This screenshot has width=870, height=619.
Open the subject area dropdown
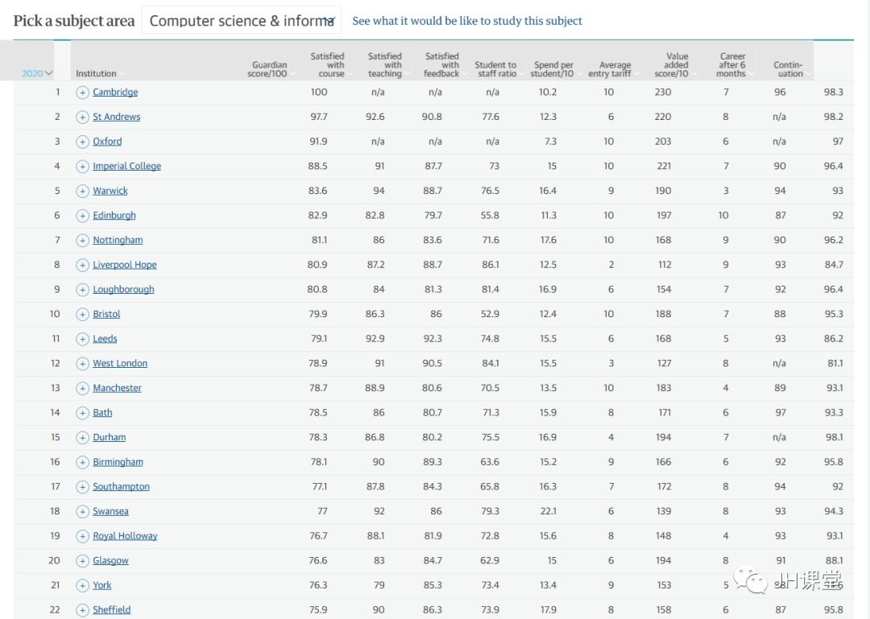click(x=242, y=20)
